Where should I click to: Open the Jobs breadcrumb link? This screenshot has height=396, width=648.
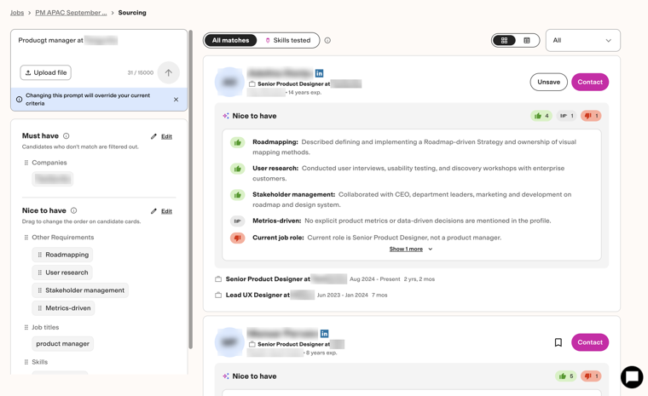click(17, 13)
